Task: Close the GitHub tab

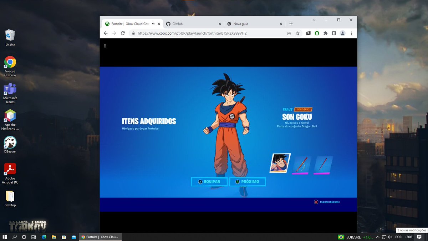Action: [x=220, y=24]
